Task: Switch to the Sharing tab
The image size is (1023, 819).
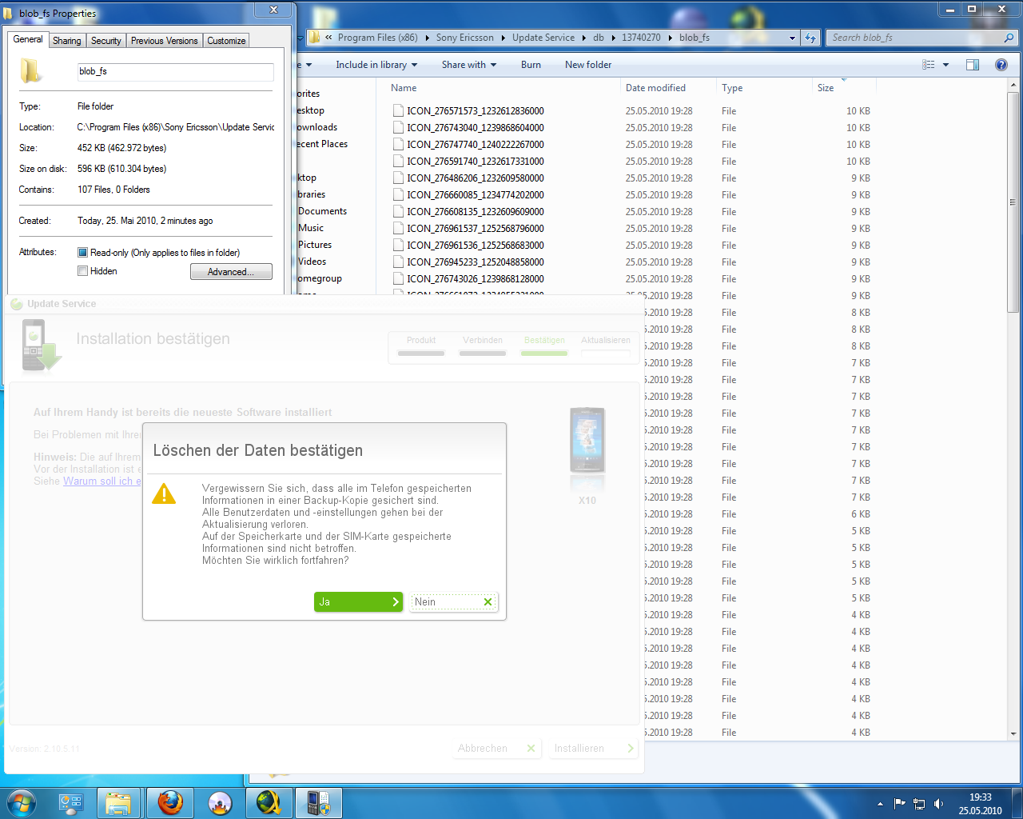Action: click(67, 41)
